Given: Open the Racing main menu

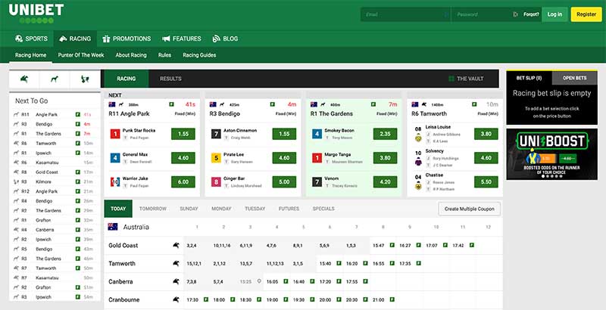Looking at the screenshot, I should tap(75, 39).
